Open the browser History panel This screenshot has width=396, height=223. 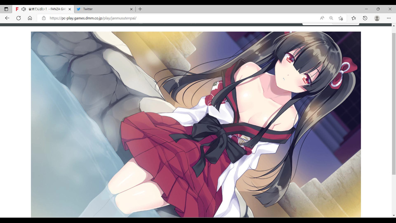(x=365, y=18)
